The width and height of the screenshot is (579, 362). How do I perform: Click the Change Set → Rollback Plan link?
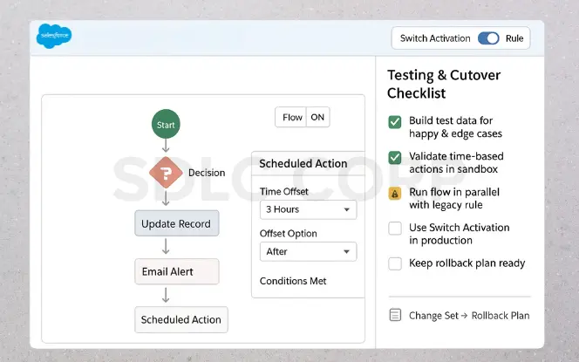coord(469,315)
